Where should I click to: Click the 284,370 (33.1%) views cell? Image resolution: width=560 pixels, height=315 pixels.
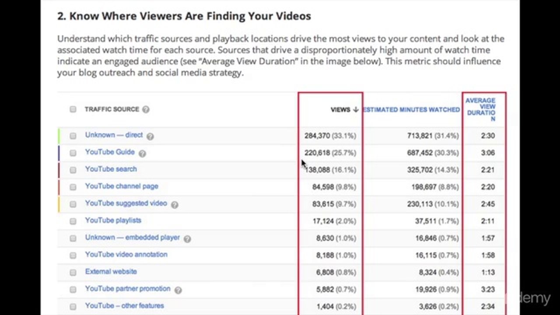pos(330,136)
